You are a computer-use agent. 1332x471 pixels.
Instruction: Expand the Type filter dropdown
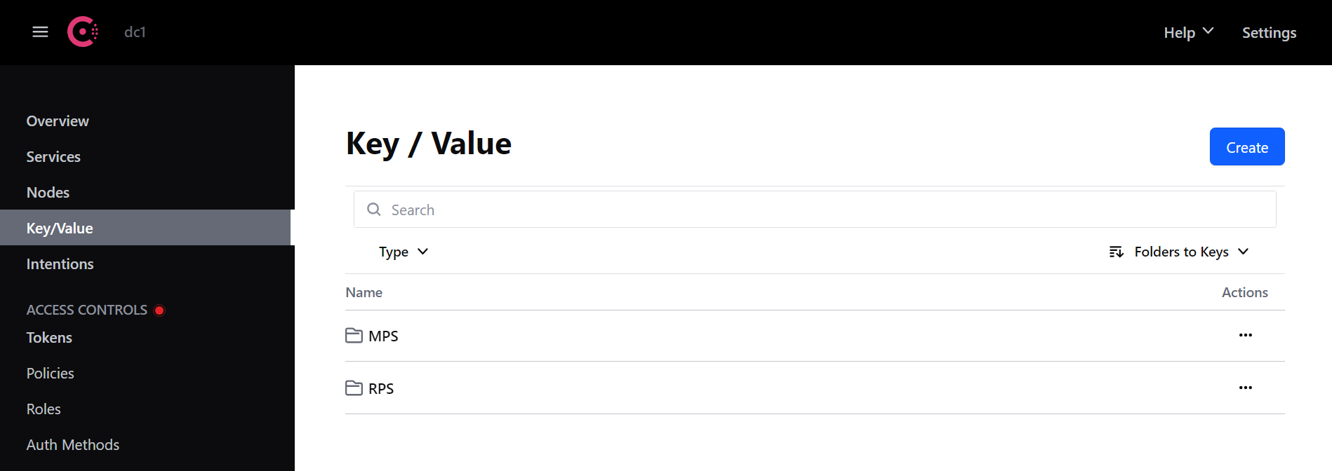click(x=404, y=252)
